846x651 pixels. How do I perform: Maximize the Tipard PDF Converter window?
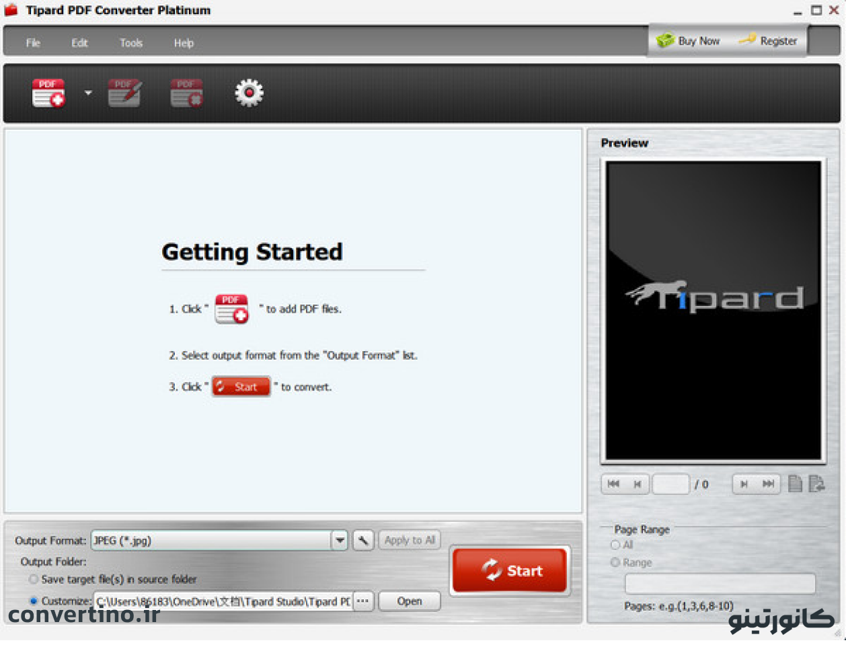[816, 10]
